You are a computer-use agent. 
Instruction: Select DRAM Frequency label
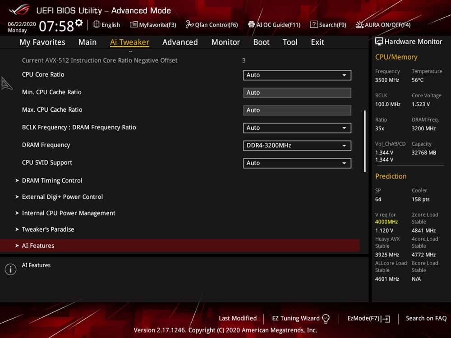(x=46, y=145)
